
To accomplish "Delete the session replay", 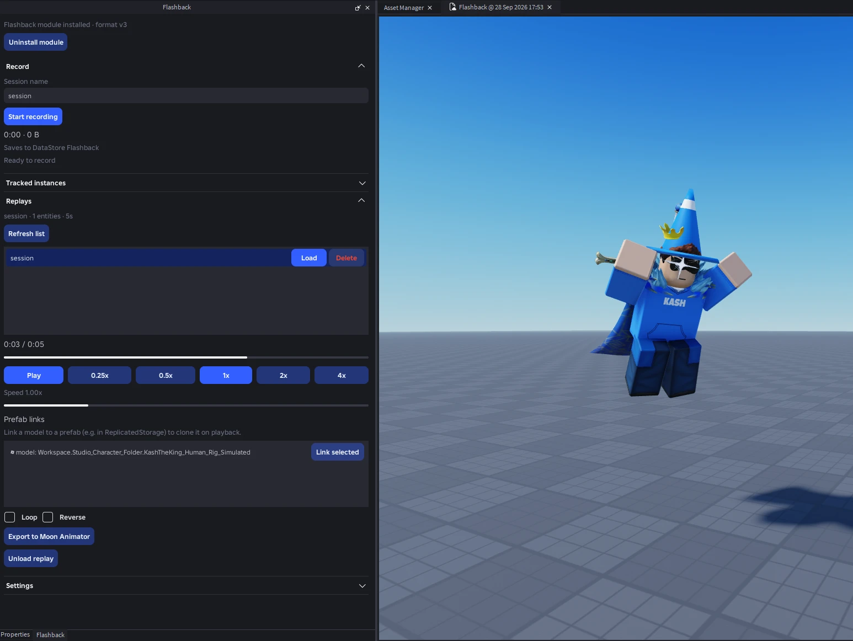I will coord(346,258).
